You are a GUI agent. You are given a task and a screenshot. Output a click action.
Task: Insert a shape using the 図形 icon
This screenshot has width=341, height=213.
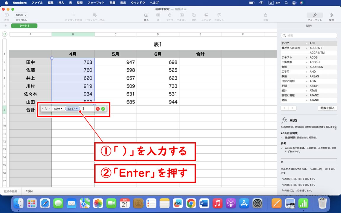point(194,16)
